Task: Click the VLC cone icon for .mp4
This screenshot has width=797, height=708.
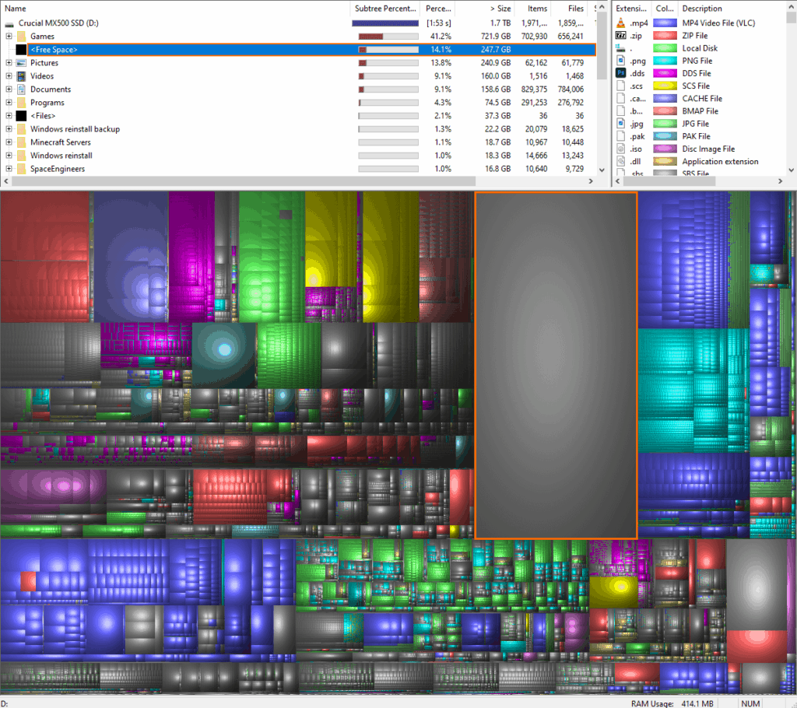Action: pos(620,23)
